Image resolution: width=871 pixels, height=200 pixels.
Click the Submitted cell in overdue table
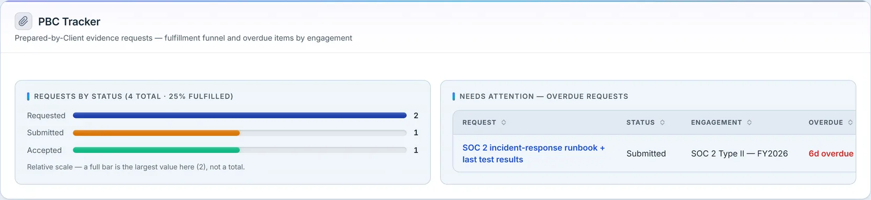(646, 153)
